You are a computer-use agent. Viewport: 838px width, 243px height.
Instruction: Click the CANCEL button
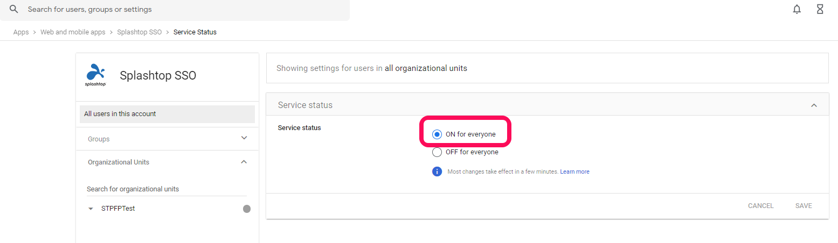(x=761, y=206)
